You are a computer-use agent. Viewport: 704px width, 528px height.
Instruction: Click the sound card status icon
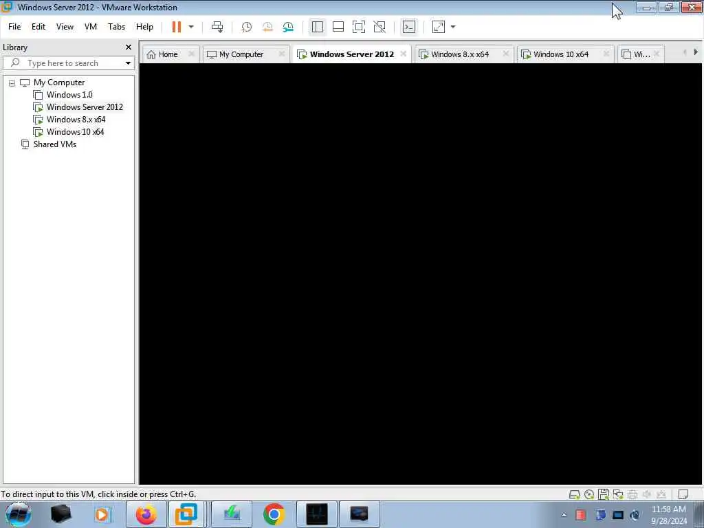(646, 495)
